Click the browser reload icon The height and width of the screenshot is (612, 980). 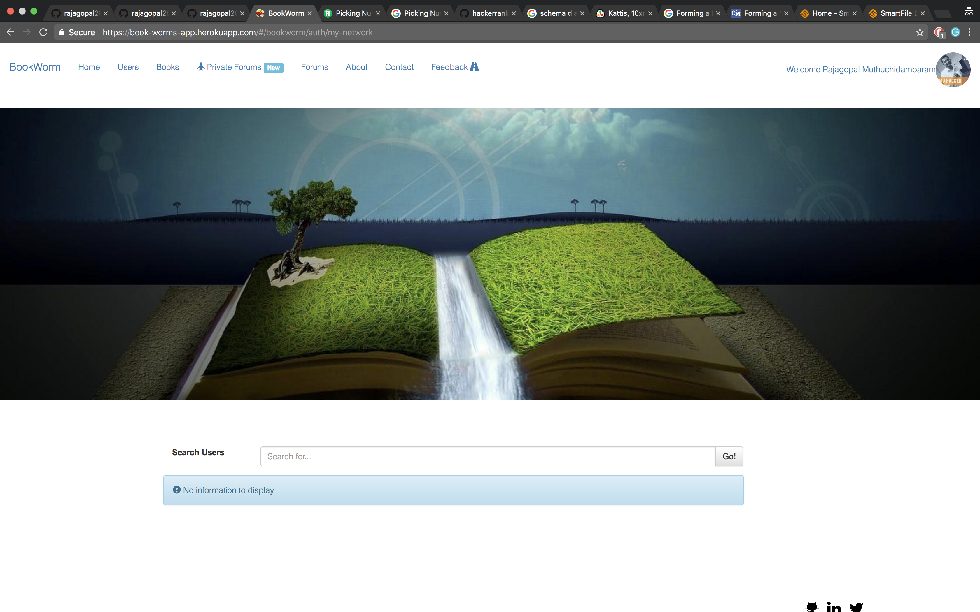pyautogui.click(x=43, y=32)
